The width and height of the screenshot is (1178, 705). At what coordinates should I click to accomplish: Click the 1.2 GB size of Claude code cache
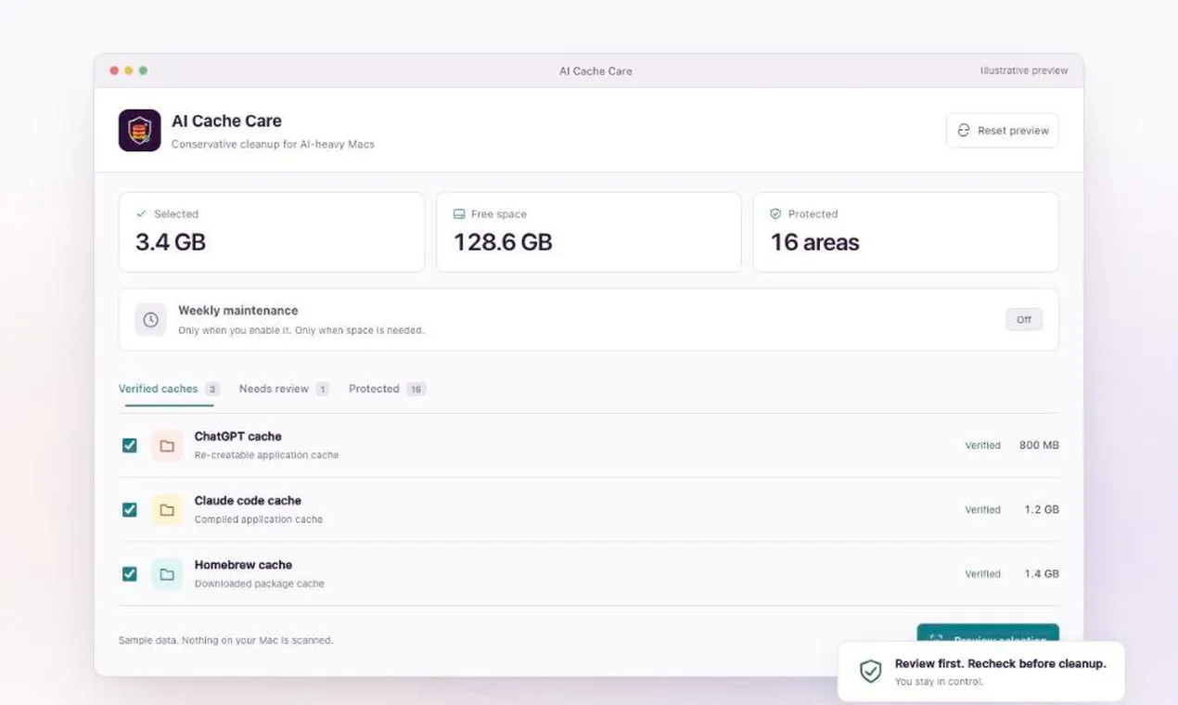click(1042, 509)
